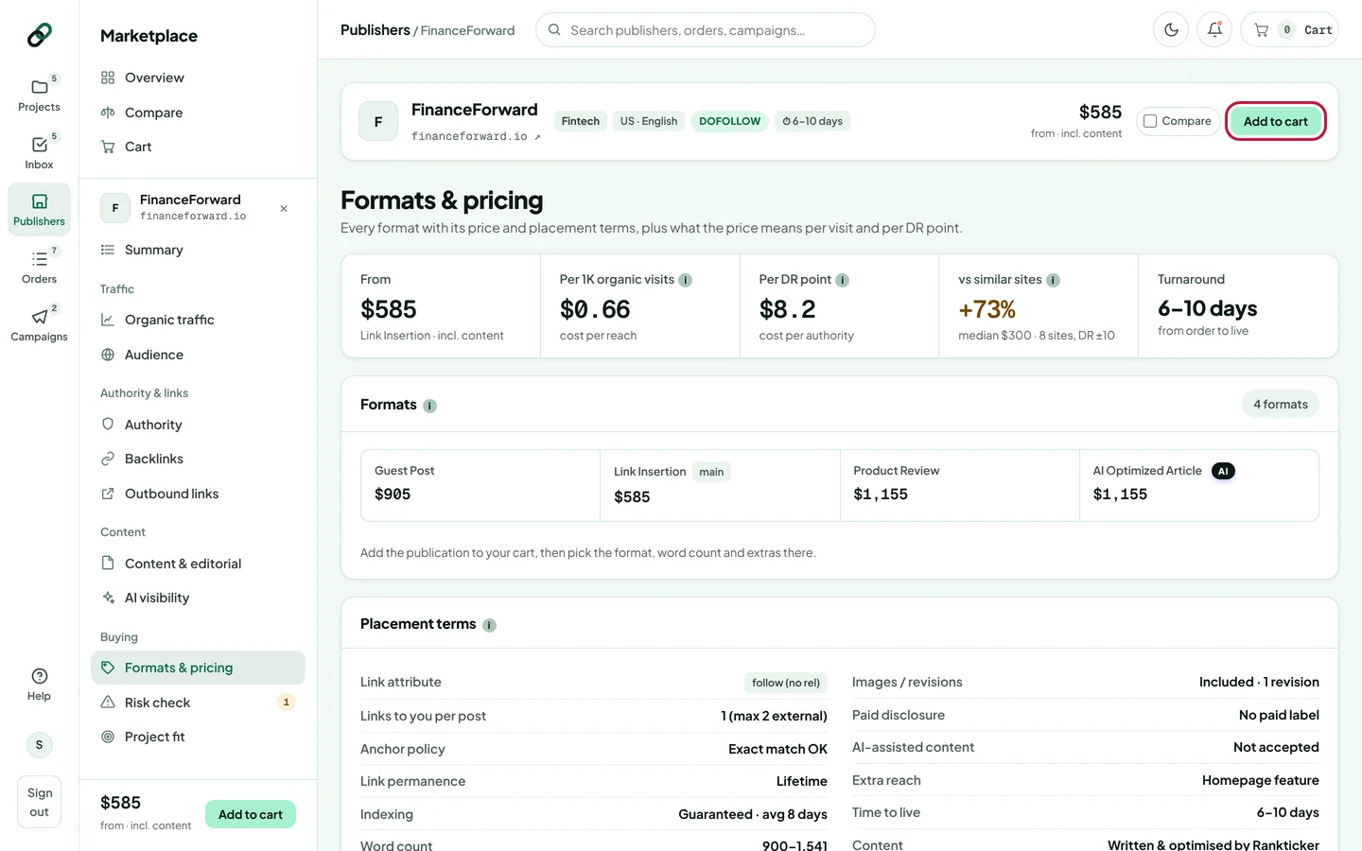1362x851 pixels.
Task: Select the AI Optimized Article card
Action: point(1199,485)
